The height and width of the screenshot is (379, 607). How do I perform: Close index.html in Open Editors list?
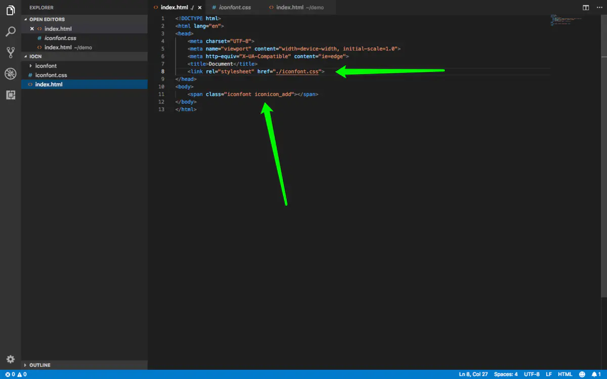pyautogui.click(x=32, y=29)
